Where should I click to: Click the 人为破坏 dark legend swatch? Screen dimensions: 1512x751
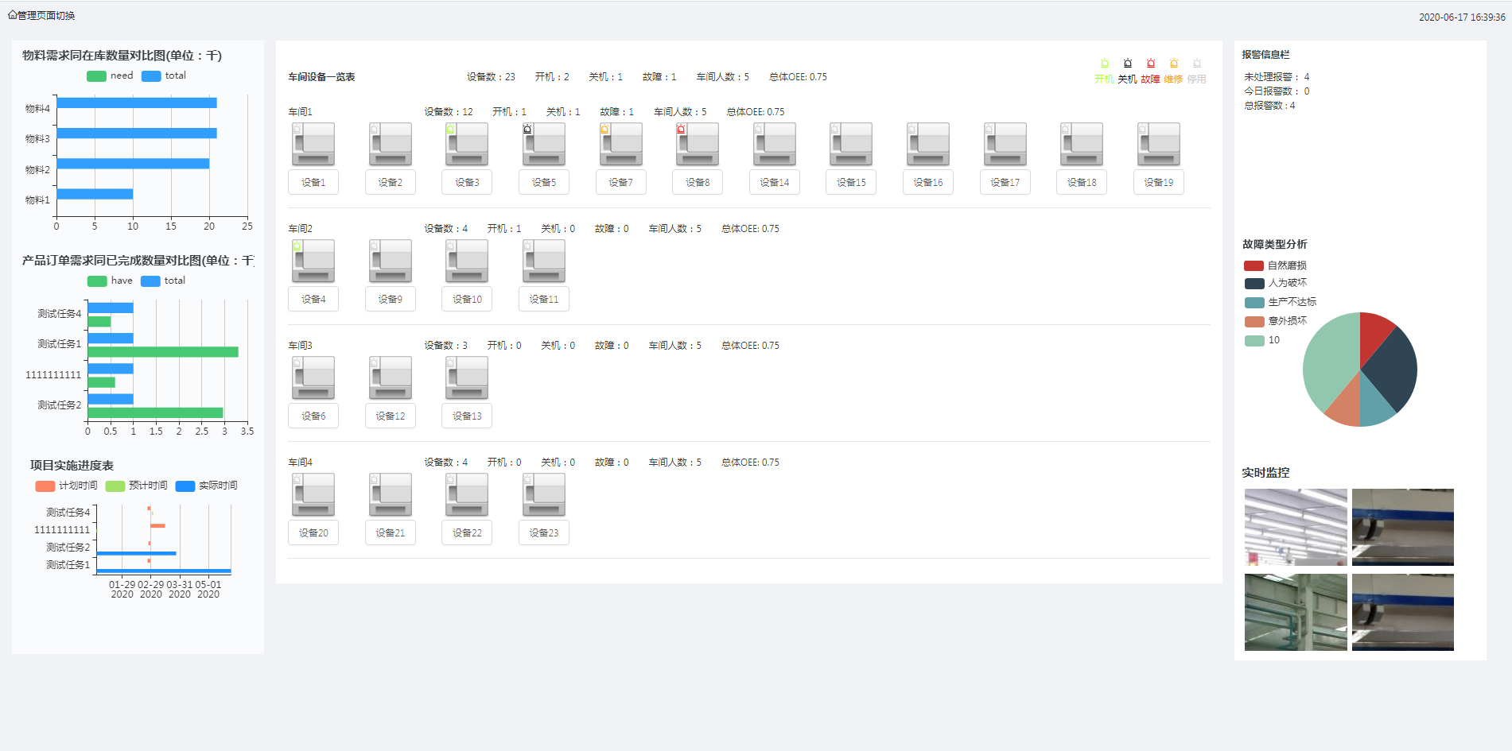click(1254, 284)
